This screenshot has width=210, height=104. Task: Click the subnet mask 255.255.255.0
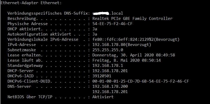click(x=108, y=50)
